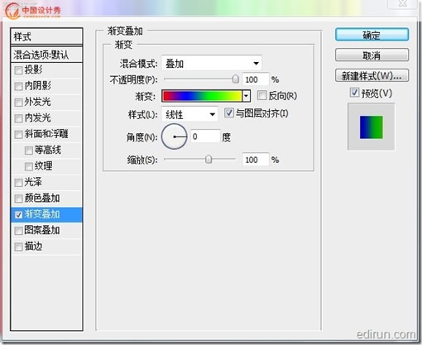The height and width of the screenshot is (345, 422).
Task: Toggle the 预览(V) preview checkbox
Action: click(x=354, y=93)
